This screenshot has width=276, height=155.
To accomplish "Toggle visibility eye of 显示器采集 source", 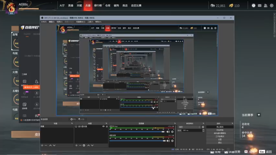I will [x=103, y=126].
